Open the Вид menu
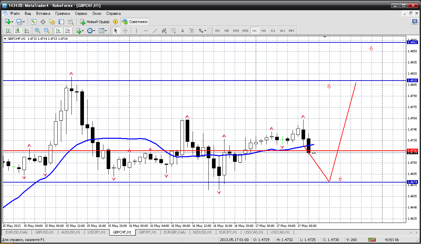This screenshot has width=421, height=244. (x=28, y=13)
